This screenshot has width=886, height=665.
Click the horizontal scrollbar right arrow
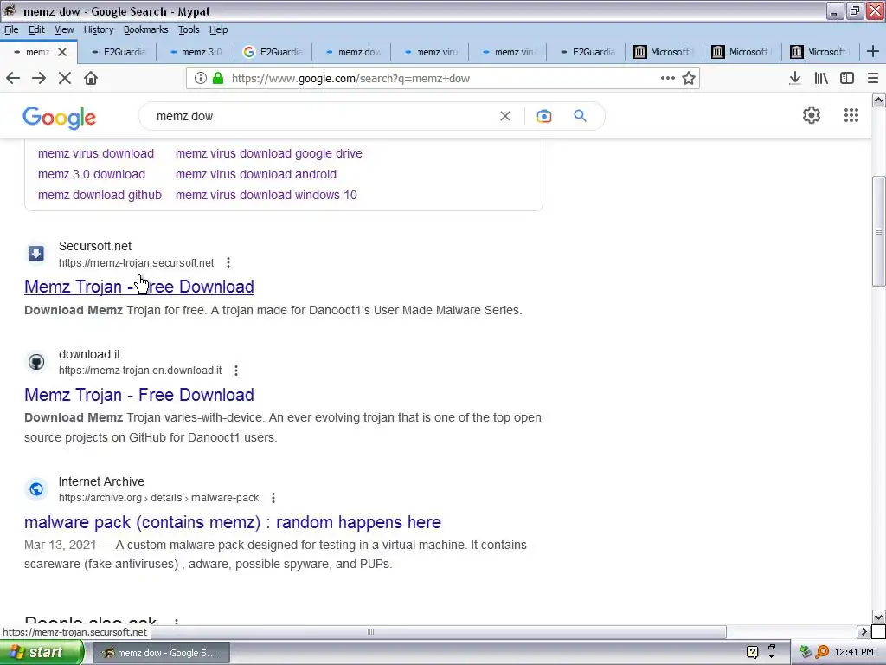[864, 631]
